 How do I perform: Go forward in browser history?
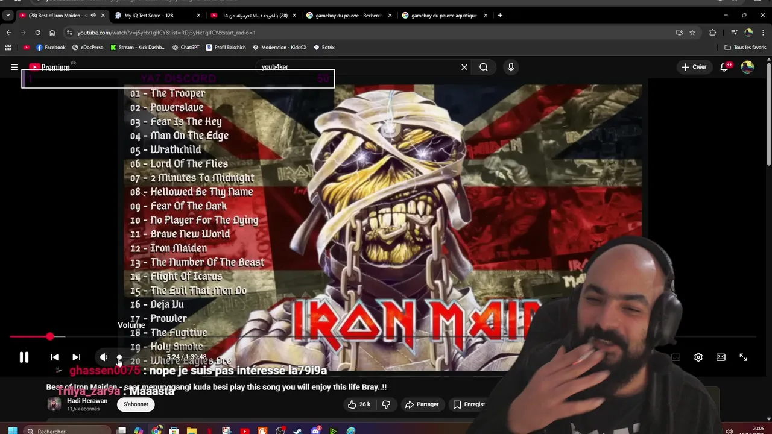coord(23,33)
